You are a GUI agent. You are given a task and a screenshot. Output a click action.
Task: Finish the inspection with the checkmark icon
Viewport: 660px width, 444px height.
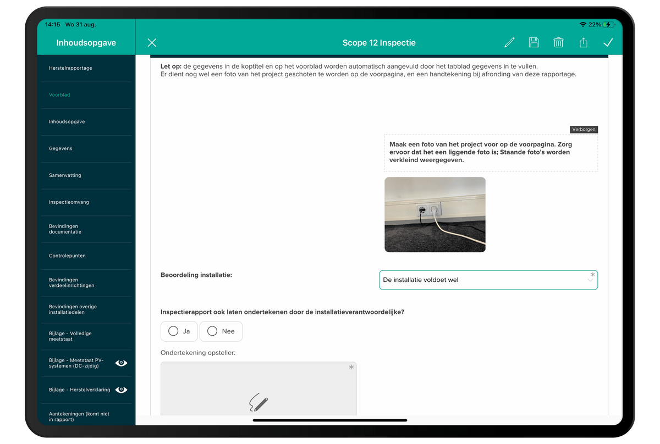608,43
